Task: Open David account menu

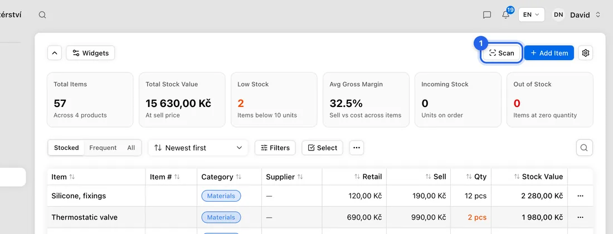Action: click(585, 15)
